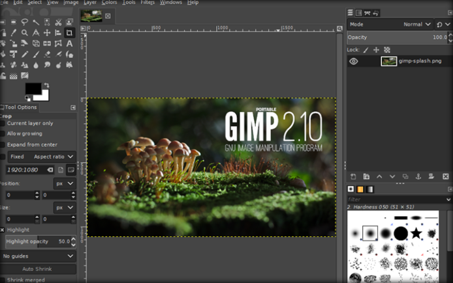This screenshot has height=283, width=453.
Task: Toggle lock position and size
Action: click(376, 50)
